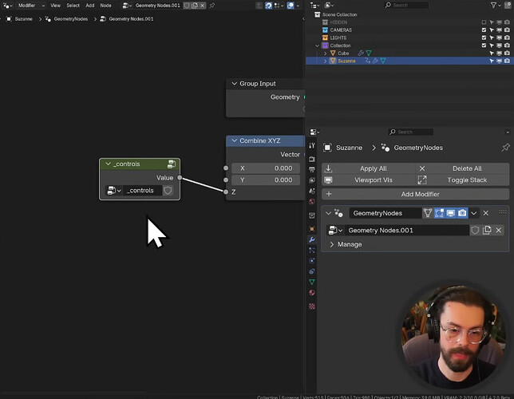The image size is (514, 399).
Task: Uncheck the LIGHTS collection checkbox
Action: click(484, 38)
